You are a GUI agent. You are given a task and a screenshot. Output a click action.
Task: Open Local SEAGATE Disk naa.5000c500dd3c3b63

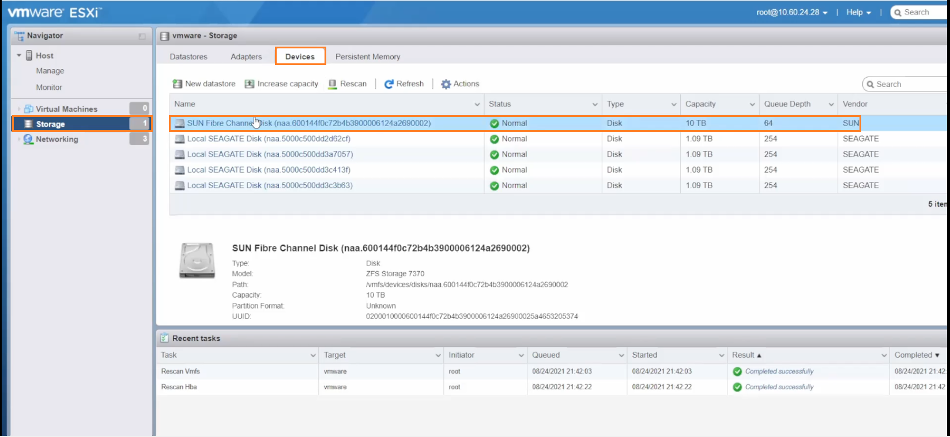coord(270,185)
